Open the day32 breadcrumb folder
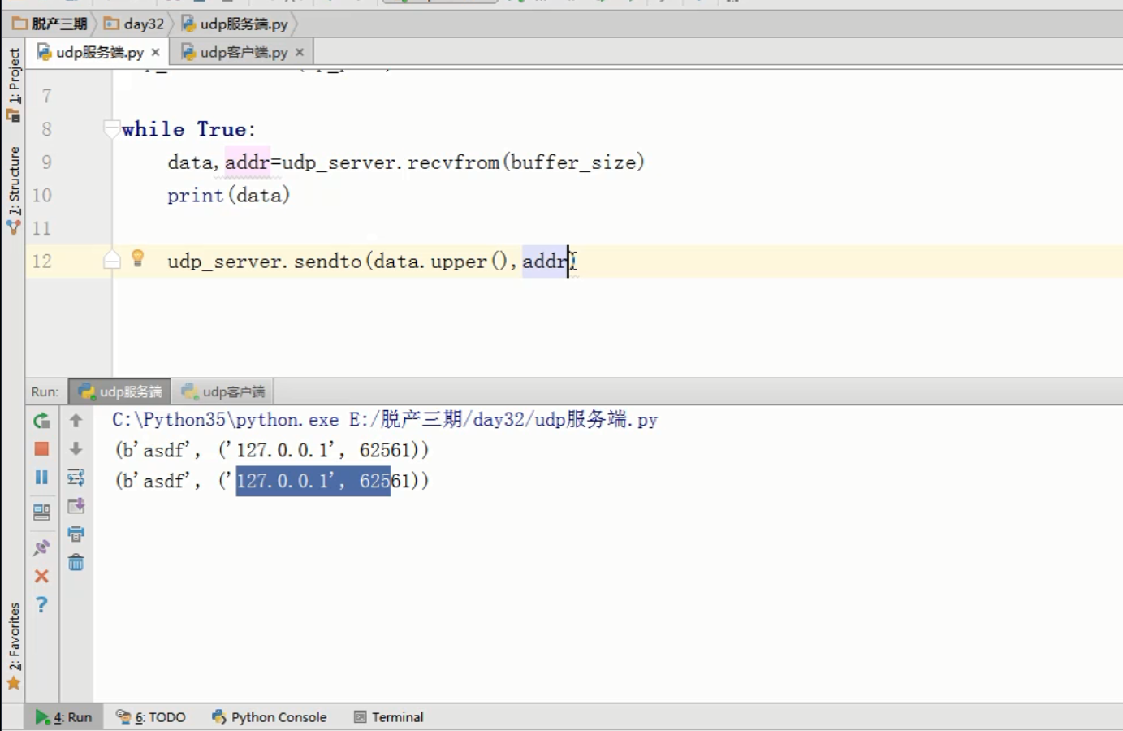Viewport: 1123px width, 731px height. tap(135, 24)
